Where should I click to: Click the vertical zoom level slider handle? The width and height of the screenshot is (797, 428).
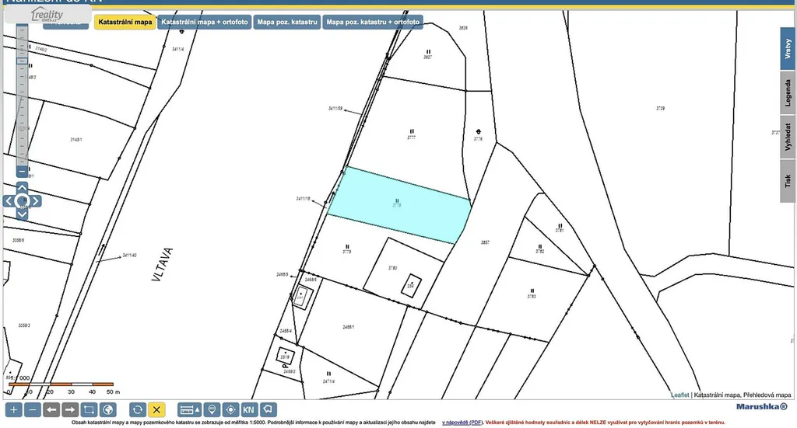[22, 60]
